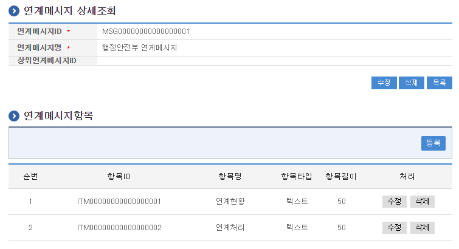Click the MSG00000000000000001 message ID value
The image size is (459, 249).
coord(146,31)
